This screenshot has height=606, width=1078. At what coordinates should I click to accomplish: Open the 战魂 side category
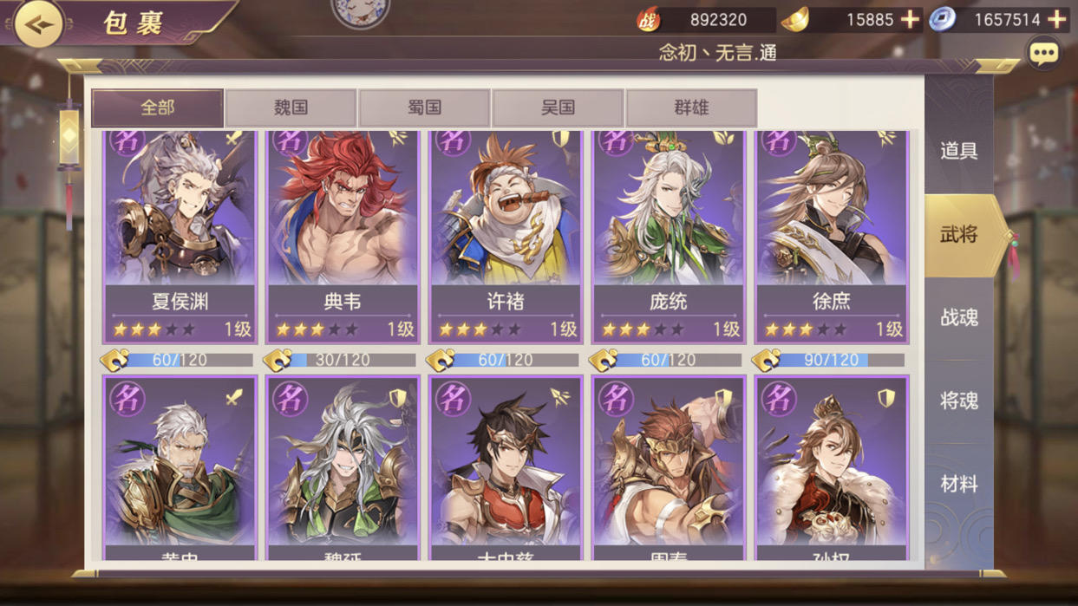pyautogui.click(x=958, y=317)
